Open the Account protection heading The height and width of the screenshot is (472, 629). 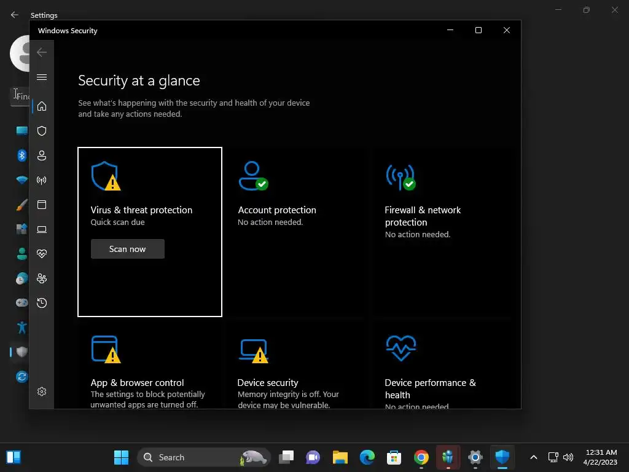coord(277,210)
